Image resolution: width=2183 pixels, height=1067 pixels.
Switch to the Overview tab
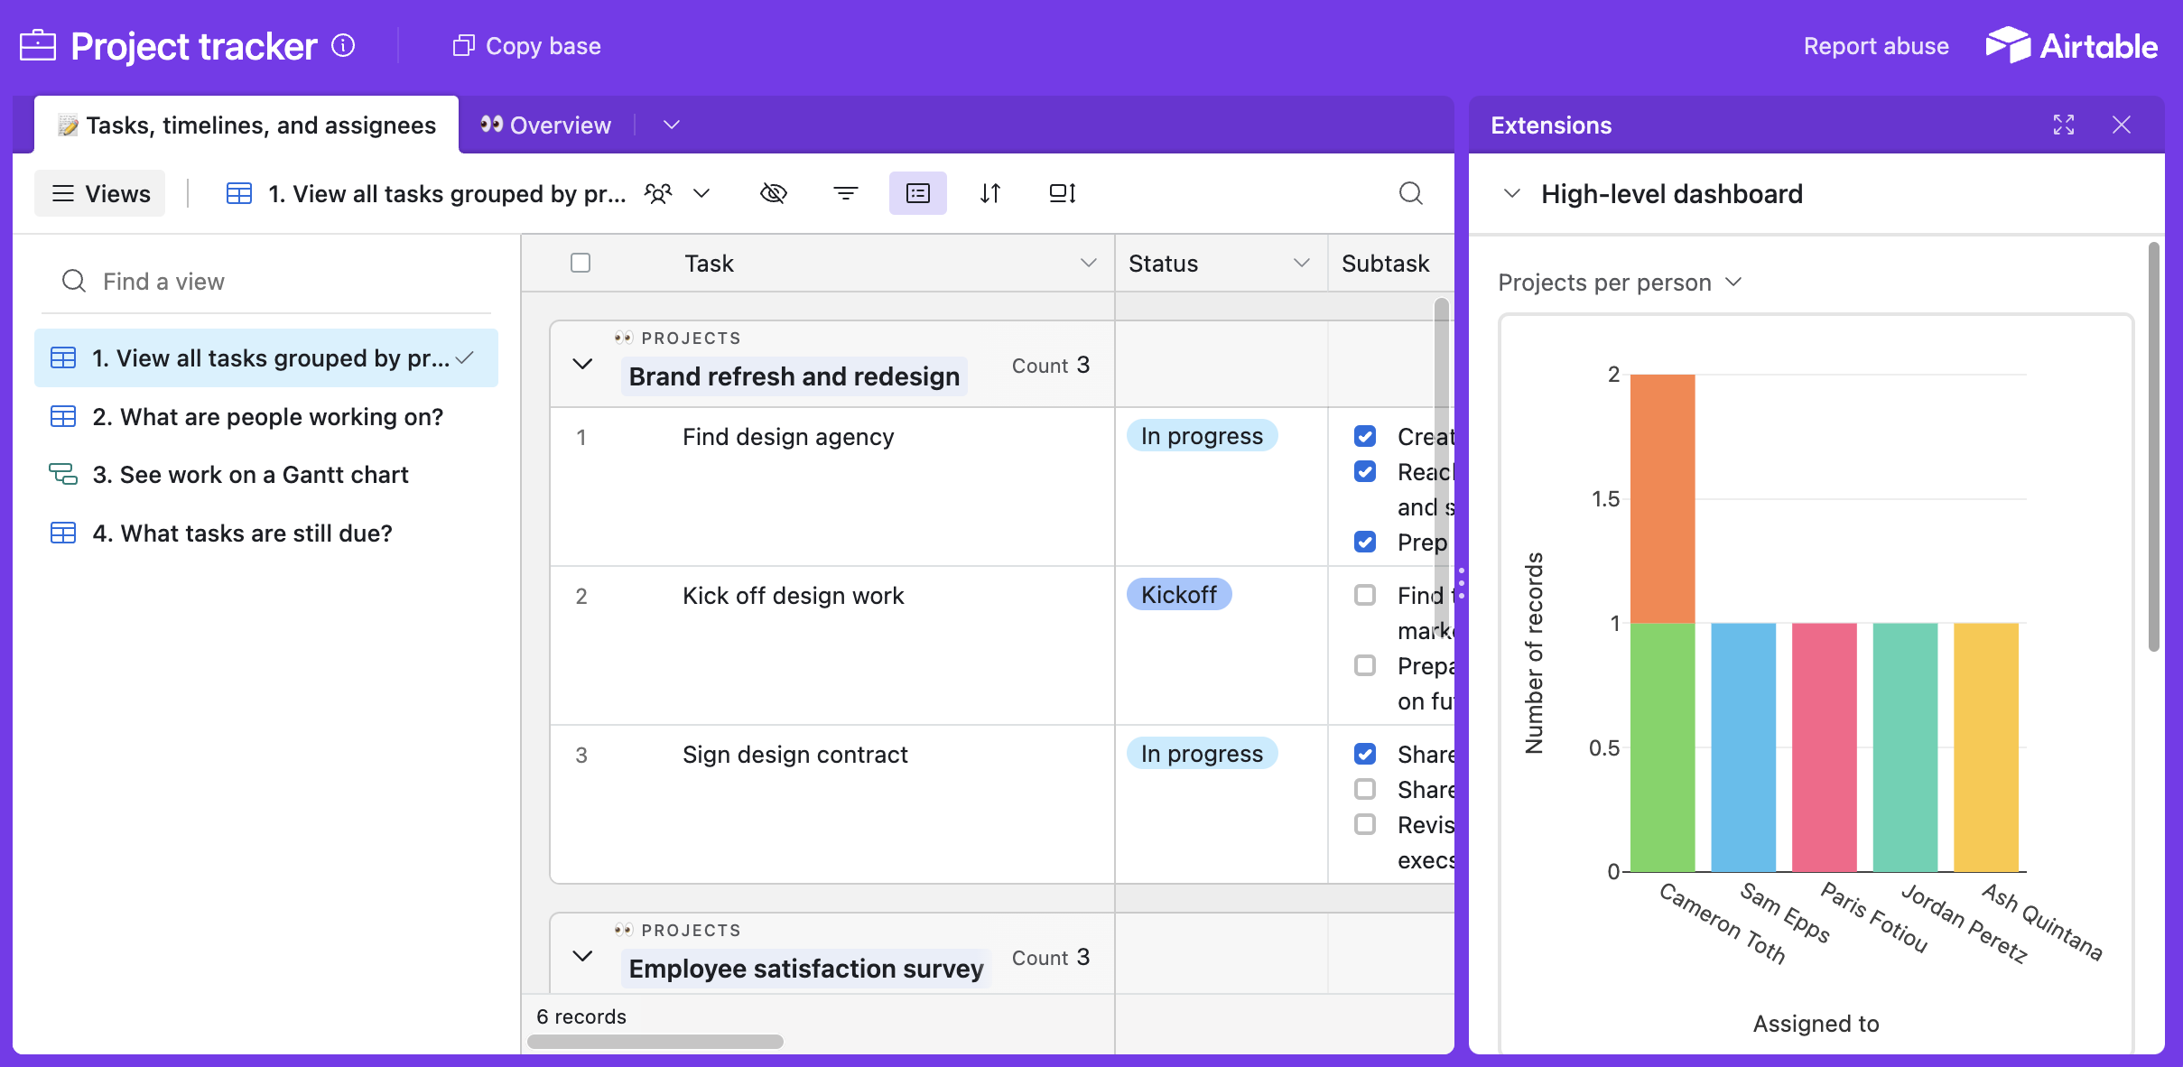coord(559,125)
